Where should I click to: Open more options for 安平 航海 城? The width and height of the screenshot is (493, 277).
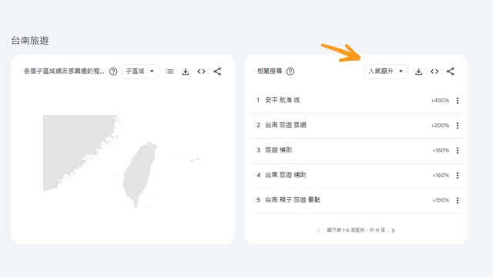(458, 101)
